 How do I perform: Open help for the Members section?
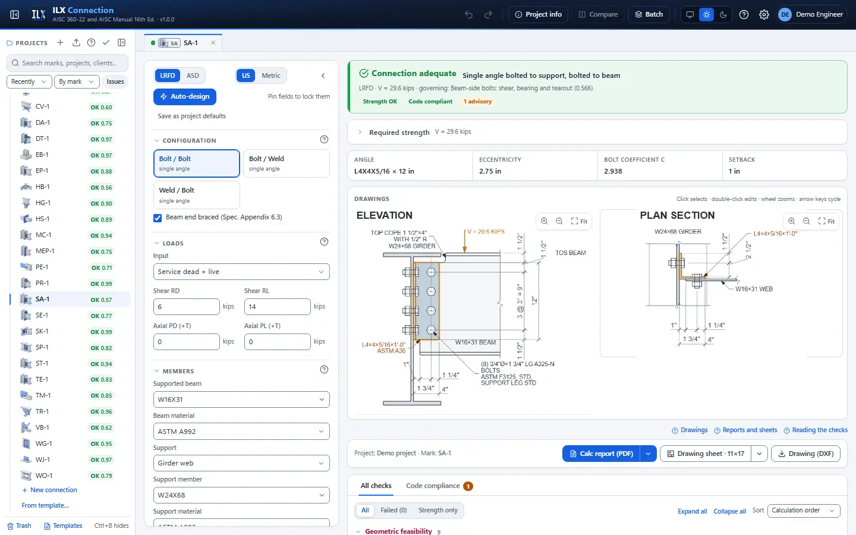[324, 370]
